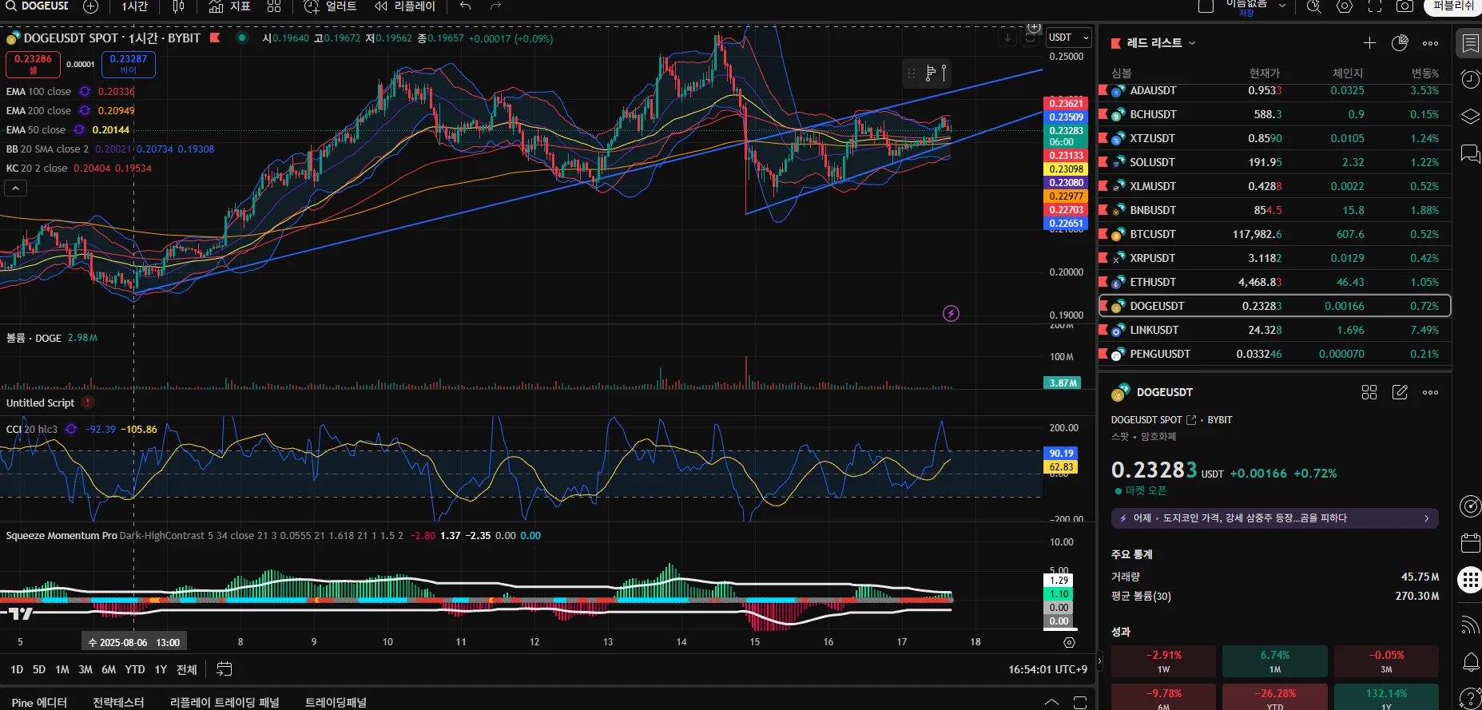Open the Pine 에디터 tab
Screen dimensions: 1482x710
(39, 703)
